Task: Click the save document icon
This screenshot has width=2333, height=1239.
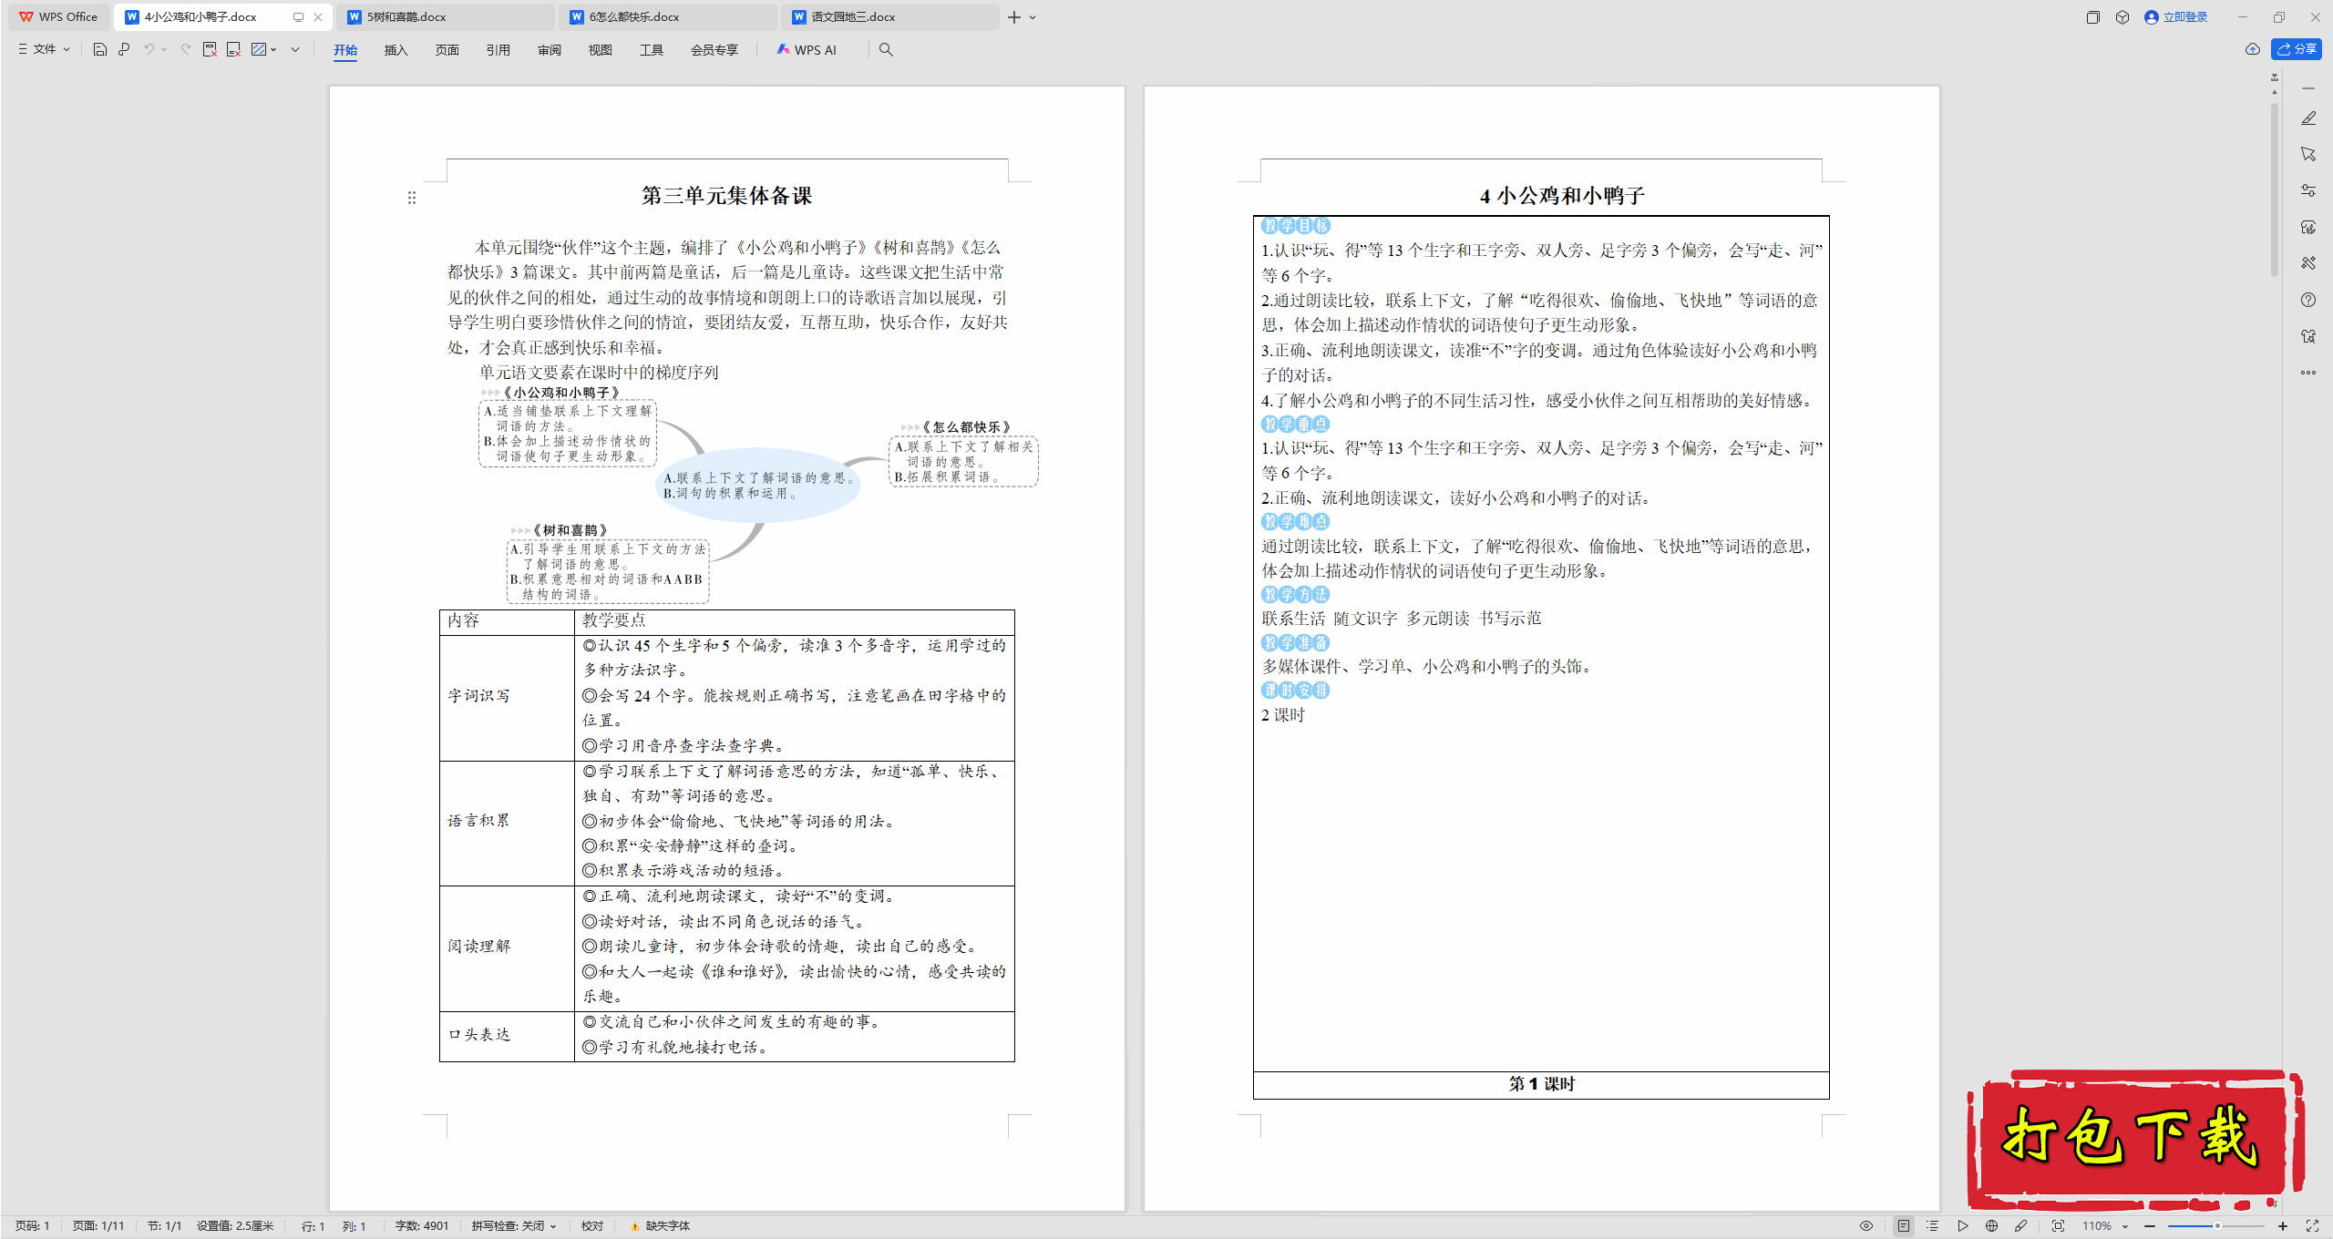Action: click(x=100, y=49)
